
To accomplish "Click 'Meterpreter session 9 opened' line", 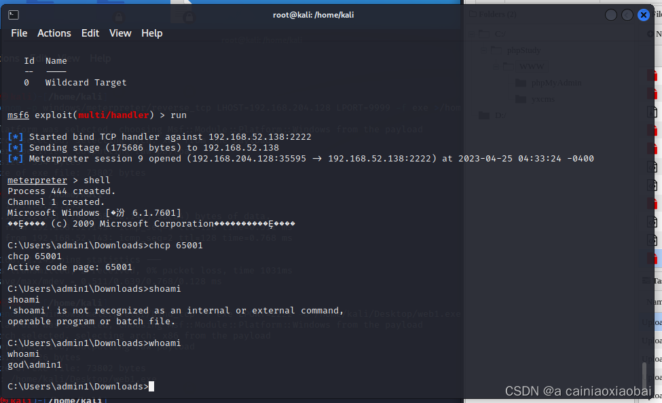I will [301, 159].
